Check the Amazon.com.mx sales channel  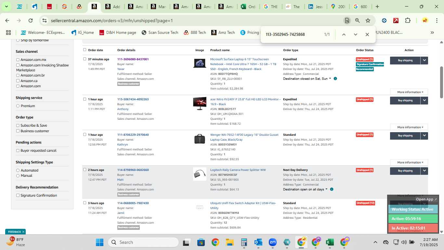coord(18,60)
